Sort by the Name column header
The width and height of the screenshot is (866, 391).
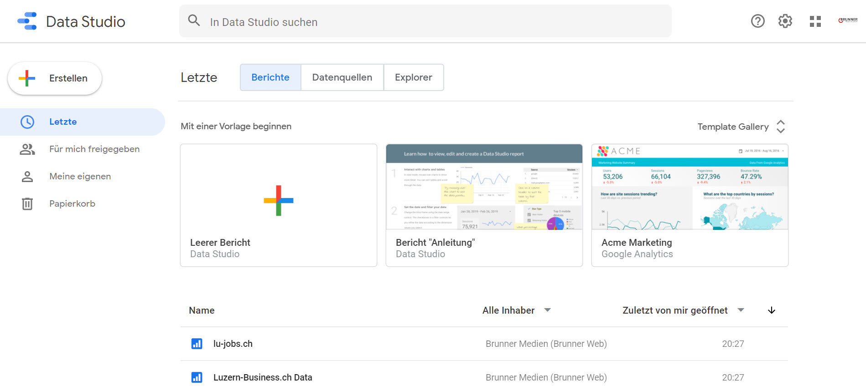202,310
